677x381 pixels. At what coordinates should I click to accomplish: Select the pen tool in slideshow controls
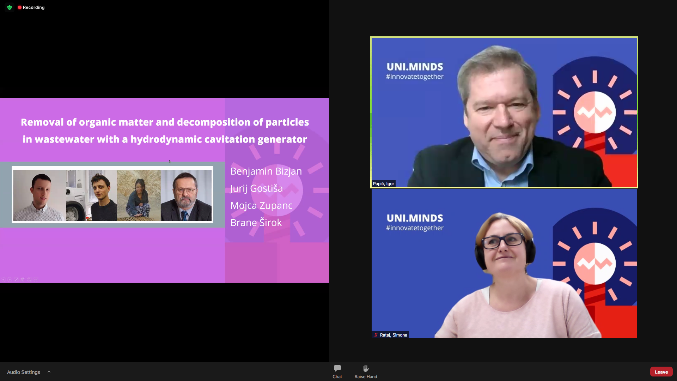[16, 279]
